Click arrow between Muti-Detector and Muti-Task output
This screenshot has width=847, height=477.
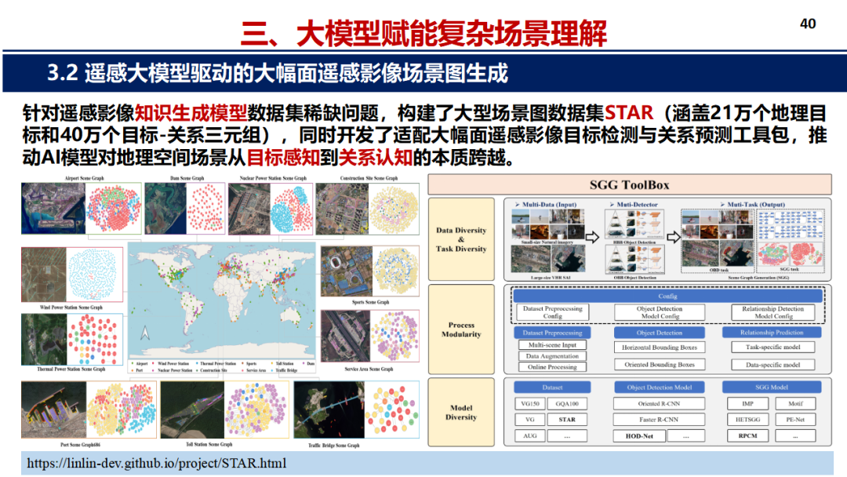coord(673,237)
